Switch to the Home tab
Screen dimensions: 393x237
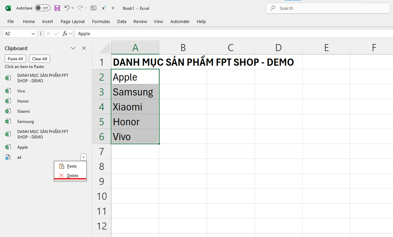pyautogui.click(x=29, y=22)
